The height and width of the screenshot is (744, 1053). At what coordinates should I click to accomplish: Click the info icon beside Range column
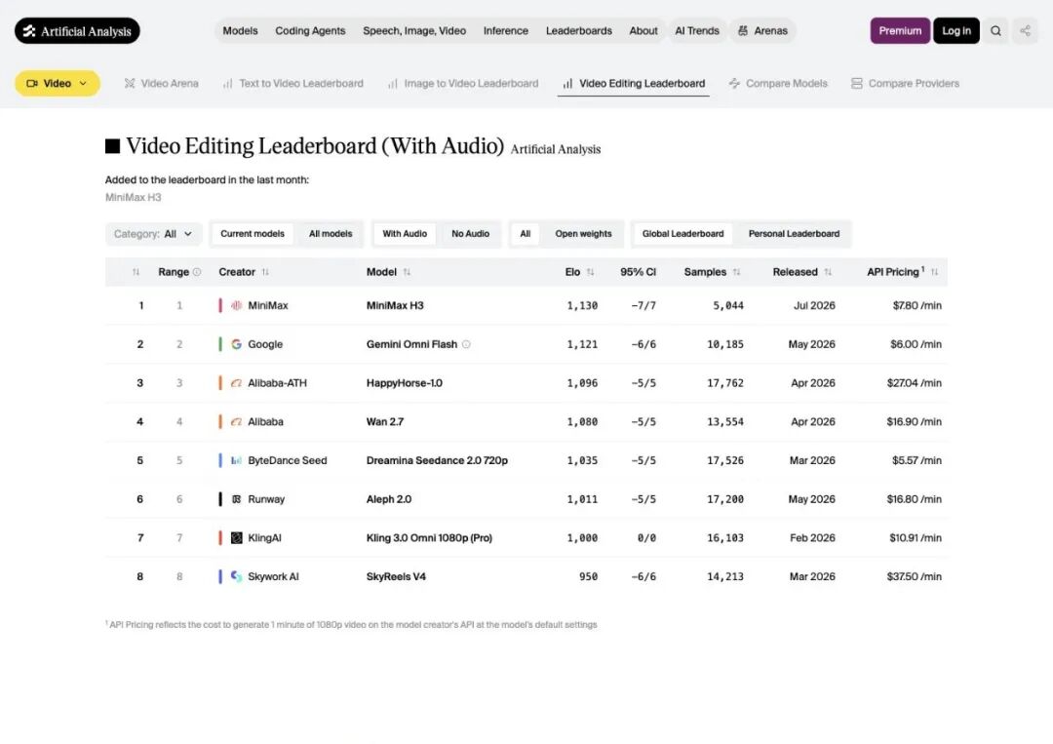[x=197, y=272]
